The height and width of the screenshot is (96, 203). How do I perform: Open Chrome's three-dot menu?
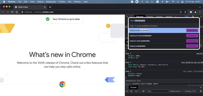(200, 12)
